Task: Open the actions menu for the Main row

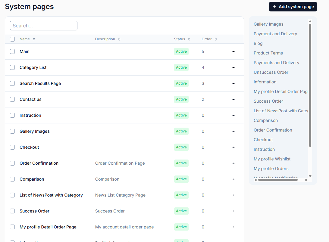Action: tap(233, 51)
